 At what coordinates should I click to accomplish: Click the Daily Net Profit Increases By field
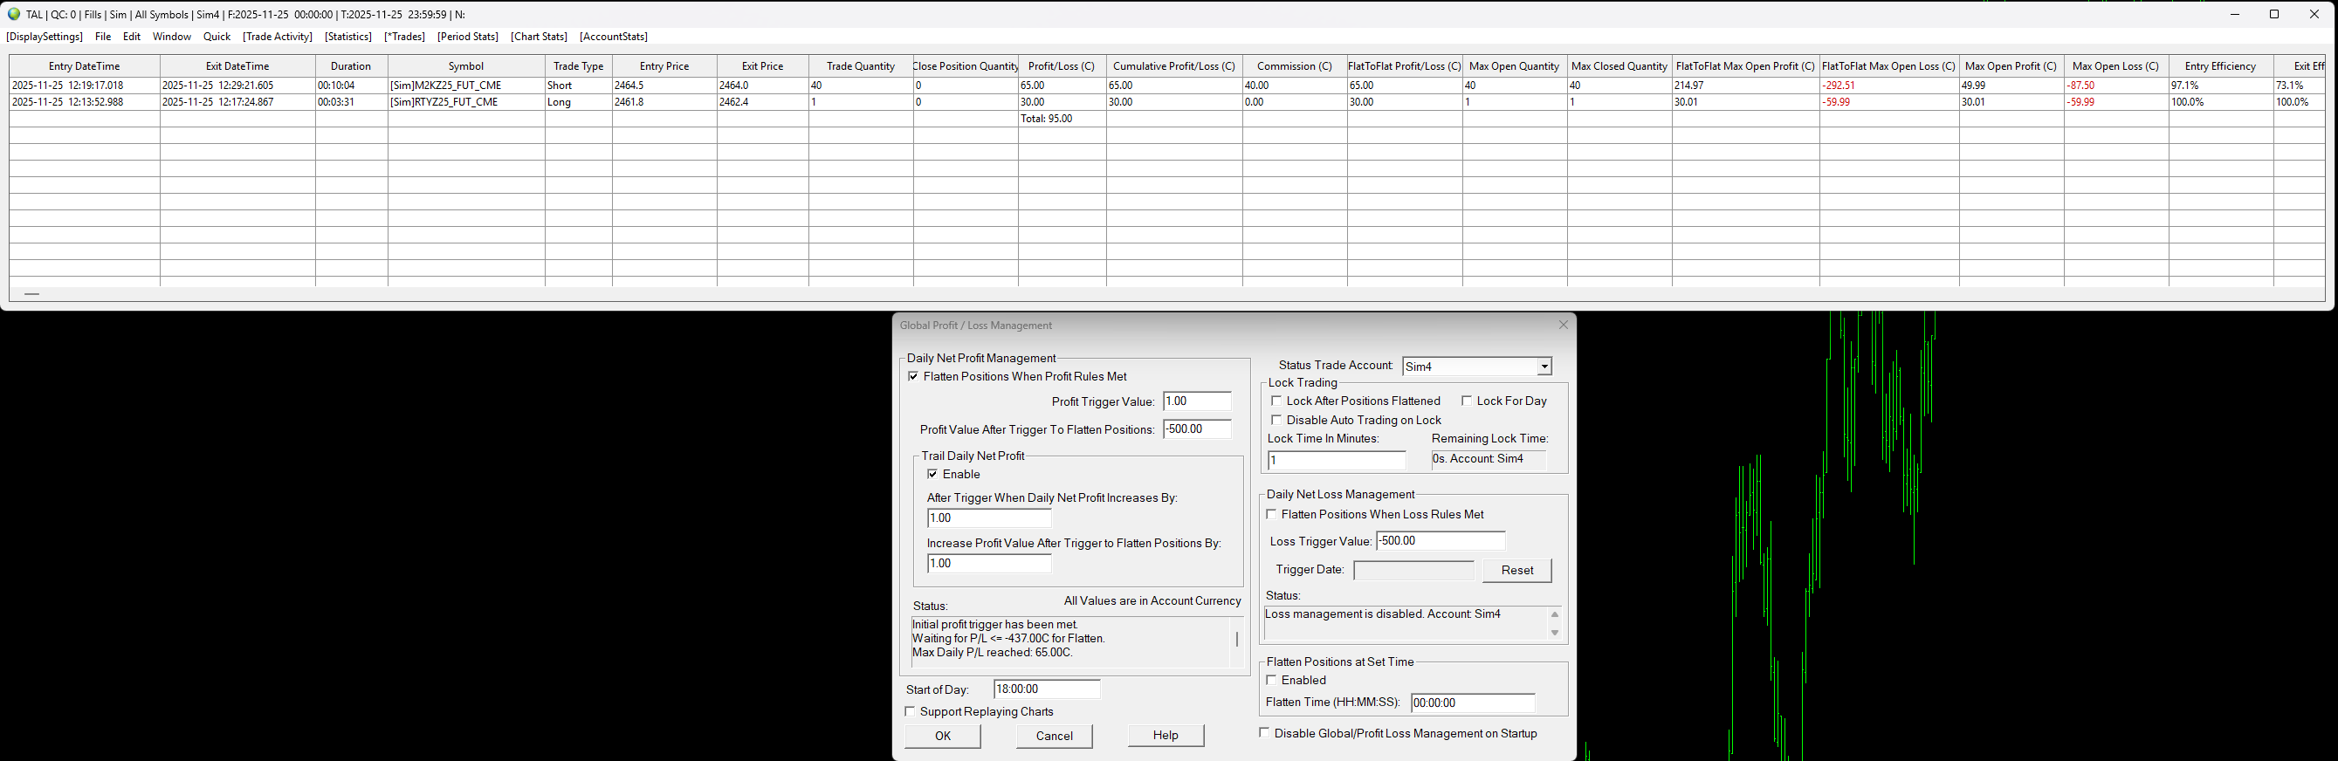click(989, 518)
